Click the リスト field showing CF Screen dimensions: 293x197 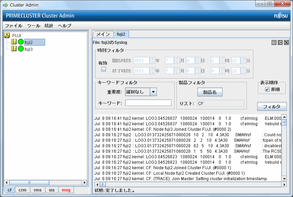221,103
